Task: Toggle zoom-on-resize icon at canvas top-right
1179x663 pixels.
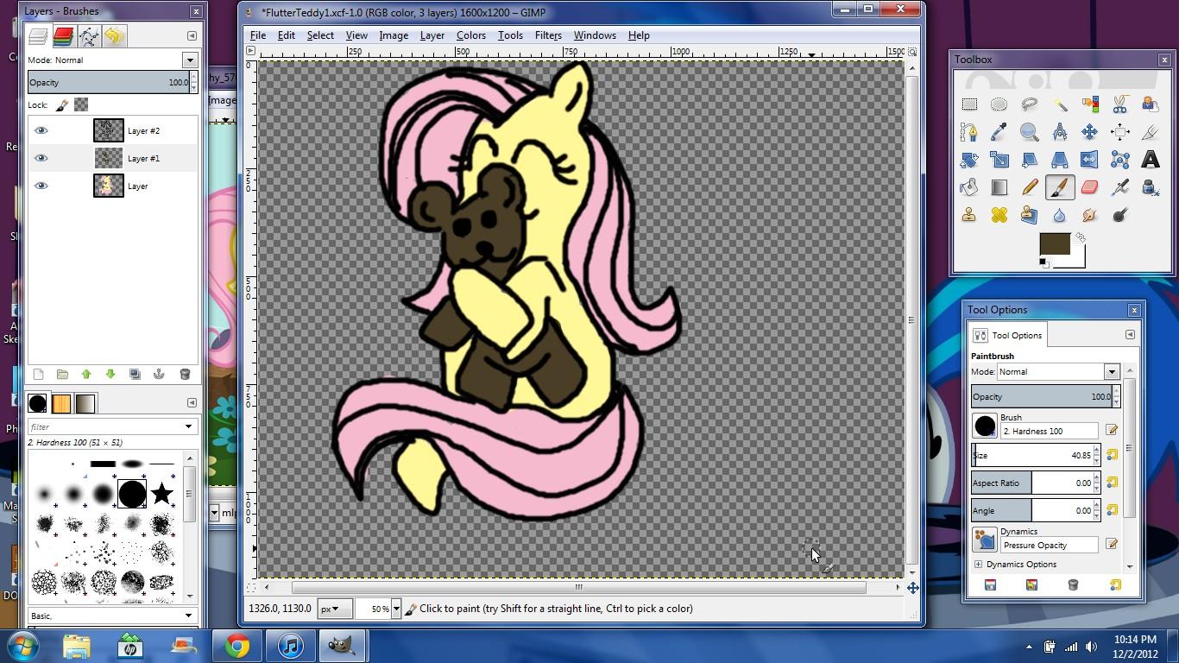Action: 912,52
